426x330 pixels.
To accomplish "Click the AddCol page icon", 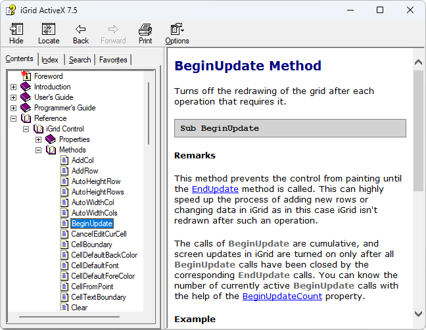I will click(x=64, y=160).
